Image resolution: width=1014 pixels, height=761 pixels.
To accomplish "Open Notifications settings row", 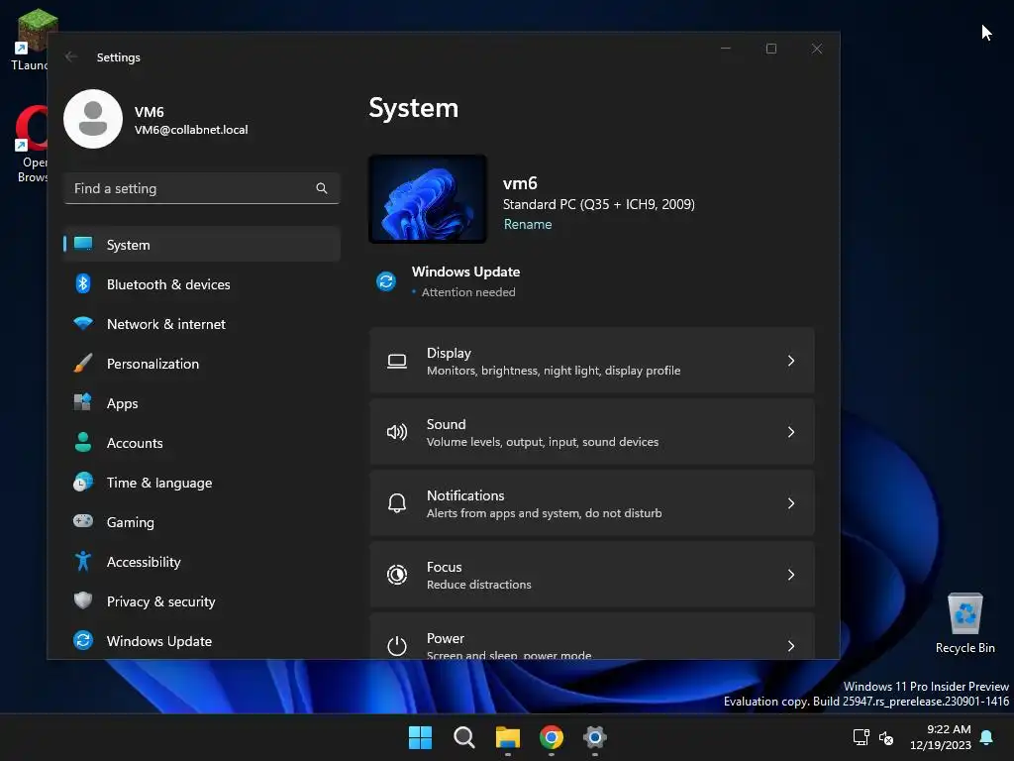I will (592, 502).
